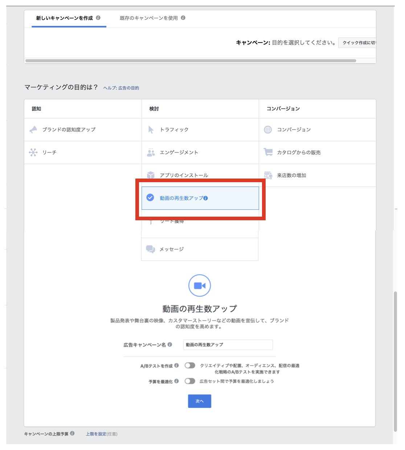Select the エンゲージメント objective
The height and width of the screenshot is (450, 405).
[200, 152]
